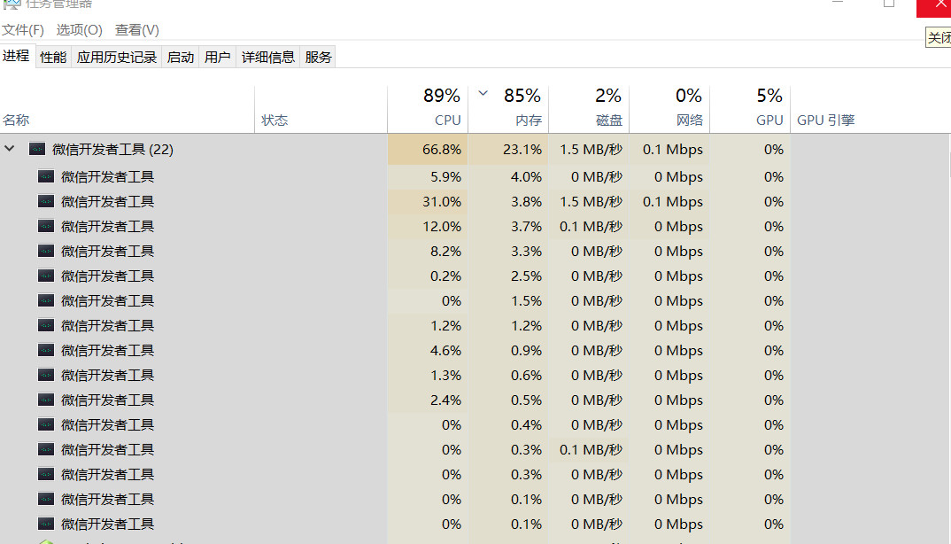Image resolution: width=951 pixels, height=544 pixels.
Task: Click the 66.8% CPU value
Action: pos(442,150)
